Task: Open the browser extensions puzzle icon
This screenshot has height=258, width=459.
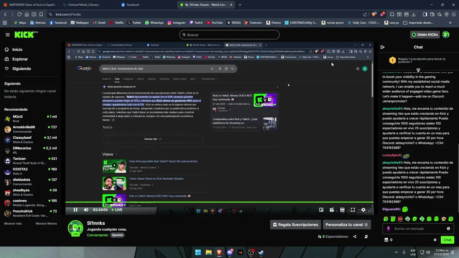Action: [392, 14]
